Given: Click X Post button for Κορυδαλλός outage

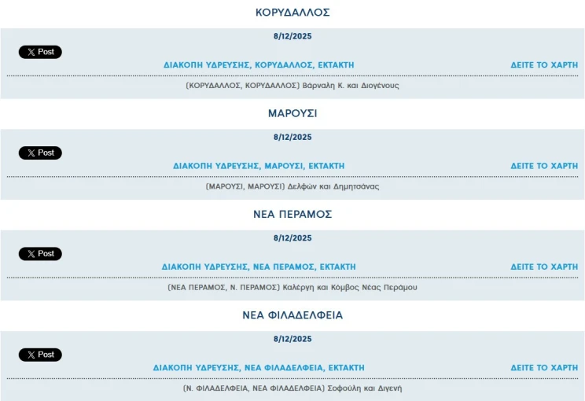Looking at the screenshot, I should point(40,52).
